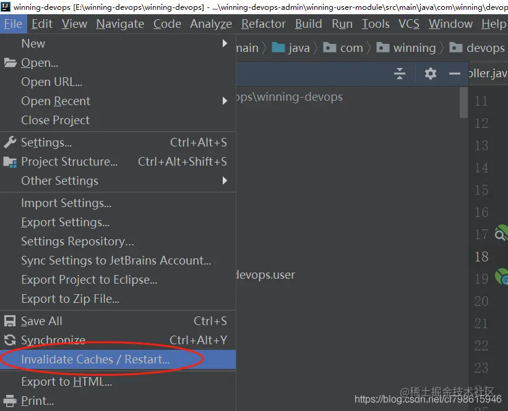Open project view gear options icon

click(x=430, y=74)
